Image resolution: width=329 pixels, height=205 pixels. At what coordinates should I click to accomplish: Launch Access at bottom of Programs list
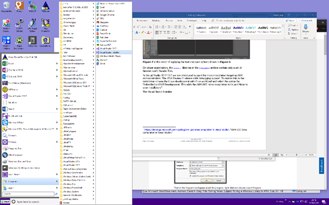coord(77,203)
